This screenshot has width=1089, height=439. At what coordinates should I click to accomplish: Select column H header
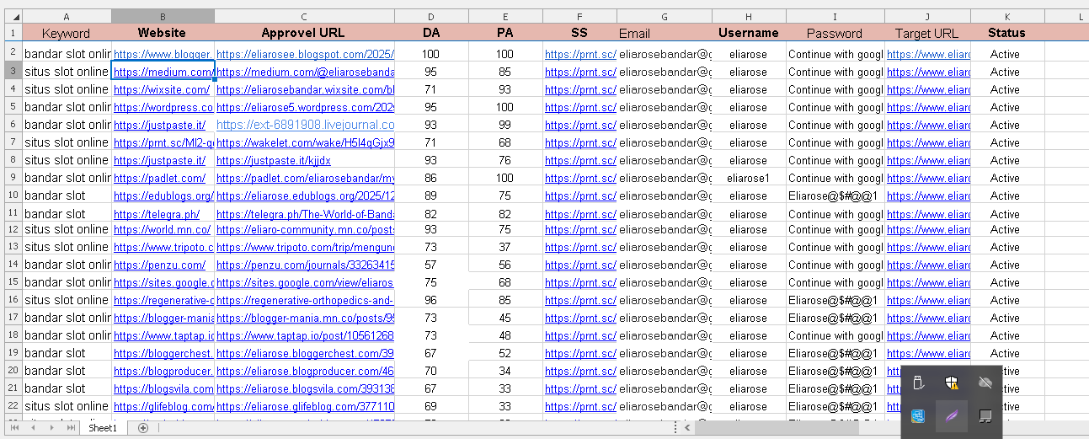[749, 17]
